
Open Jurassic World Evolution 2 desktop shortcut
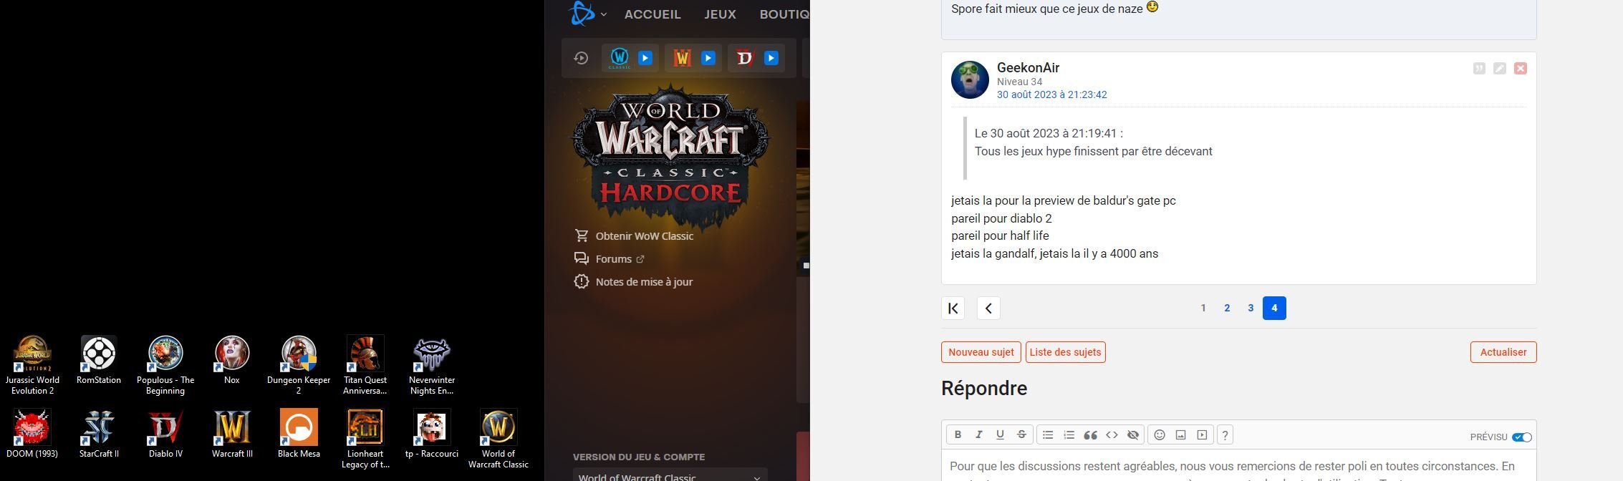tap(32, 365)
